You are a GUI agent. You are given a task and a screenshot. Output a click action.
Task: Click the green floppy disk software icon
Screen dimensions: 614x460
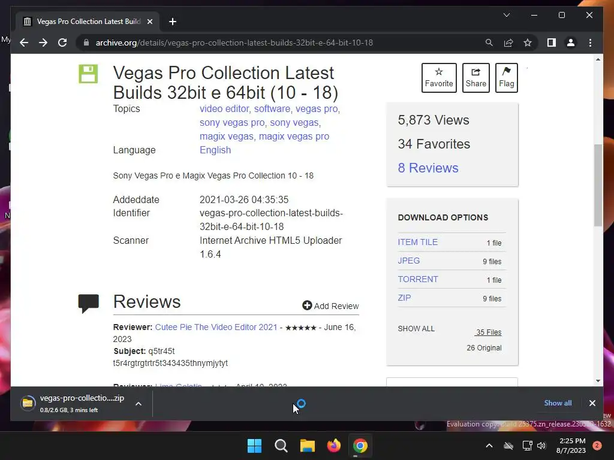click(x=88, y=74)
